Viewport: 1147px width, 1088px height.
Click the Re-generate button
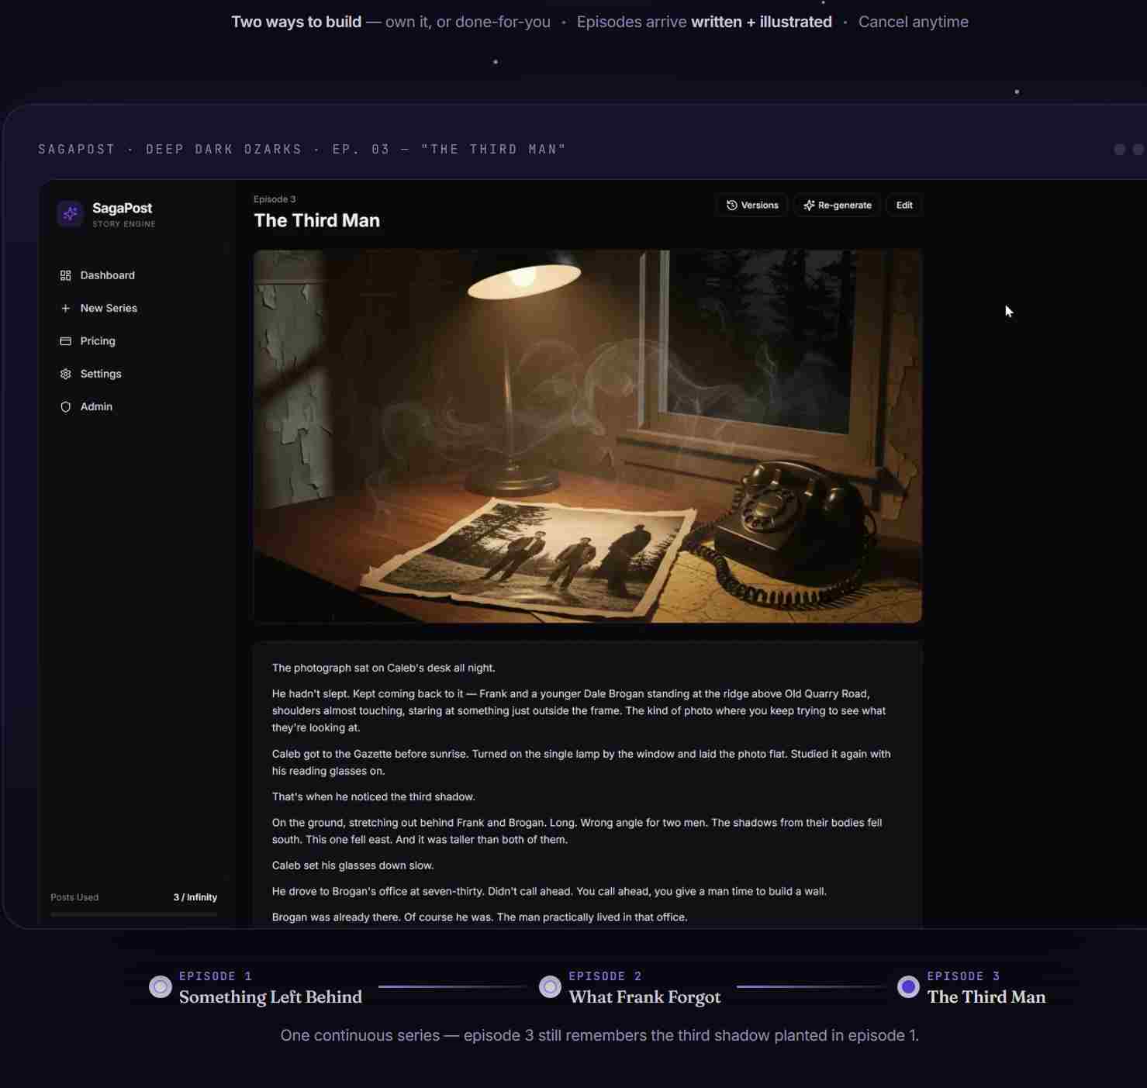pyautogui.click(x=837, y=206)
